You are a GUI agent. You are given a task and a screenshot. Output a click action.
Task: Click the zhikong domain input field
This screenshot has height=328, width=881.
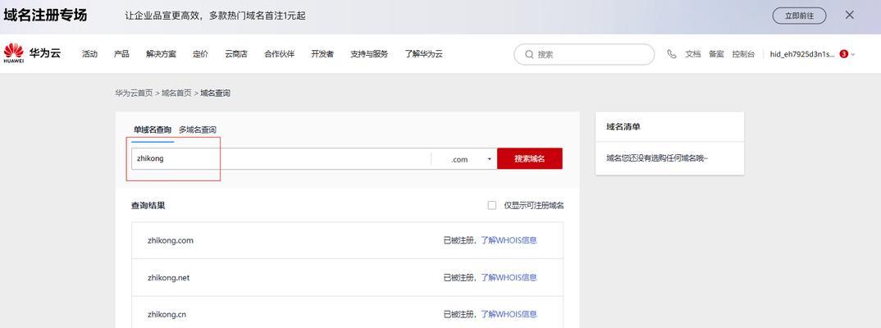point(281,159)
